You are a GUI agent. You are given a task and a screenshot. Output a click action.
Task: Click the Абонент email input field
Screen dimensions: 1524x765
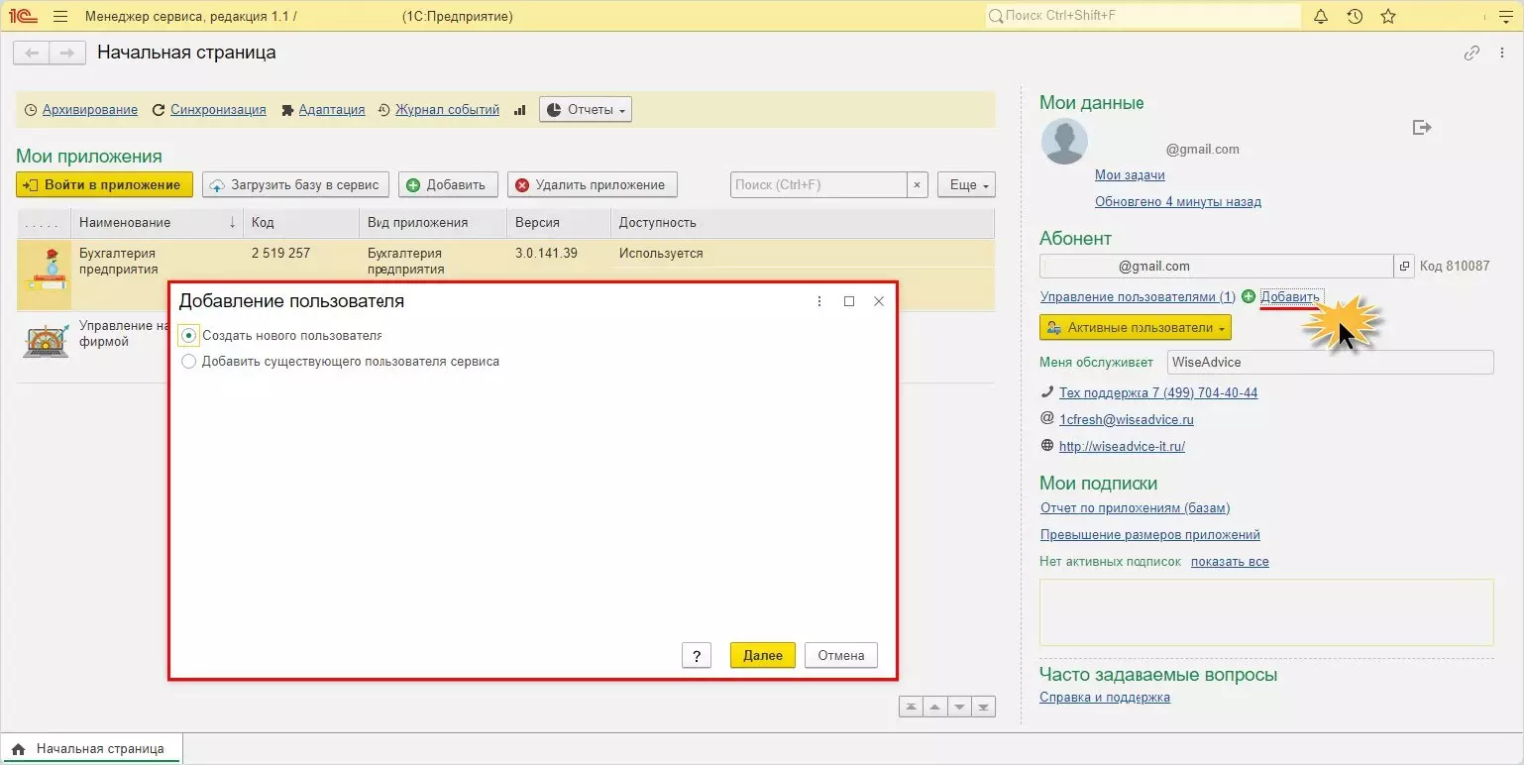click(x=1217, y=267)
